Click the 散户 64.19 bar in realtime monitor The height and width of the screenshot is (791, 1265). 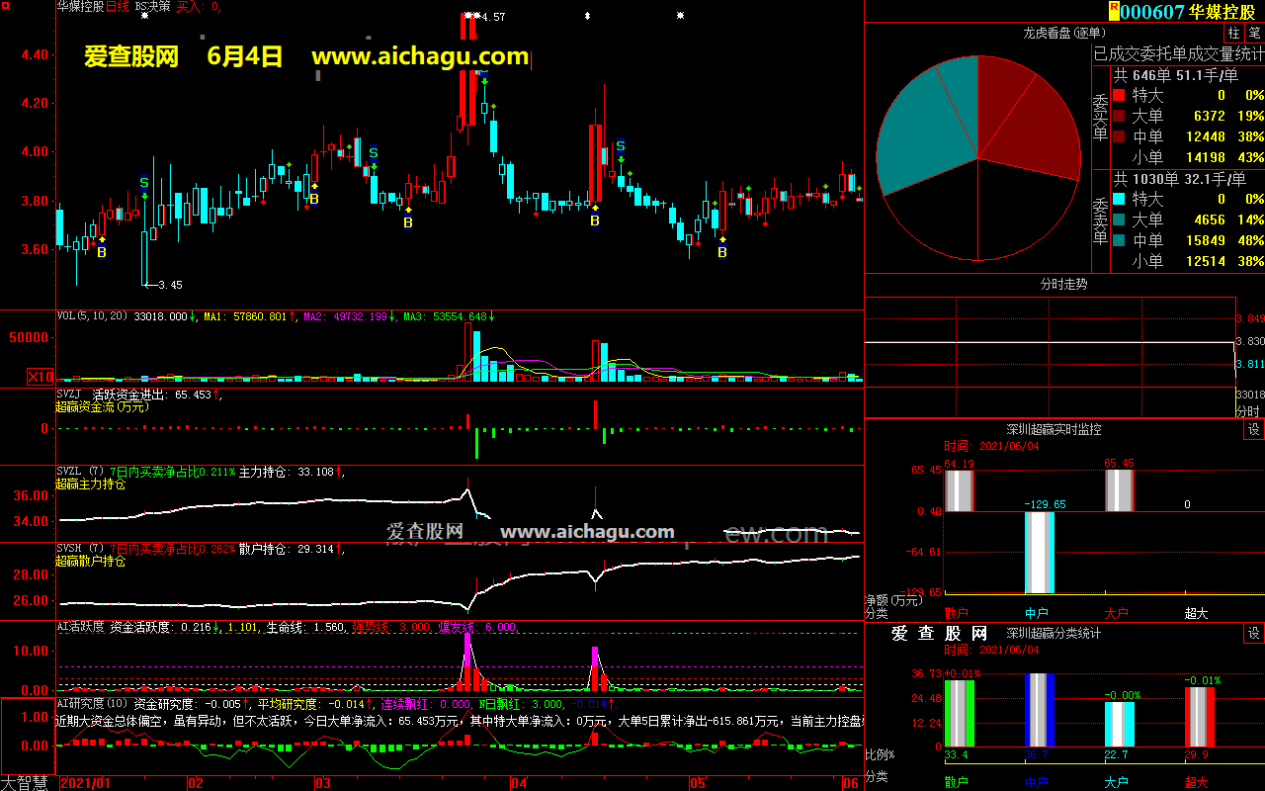[x=959, y=490]
